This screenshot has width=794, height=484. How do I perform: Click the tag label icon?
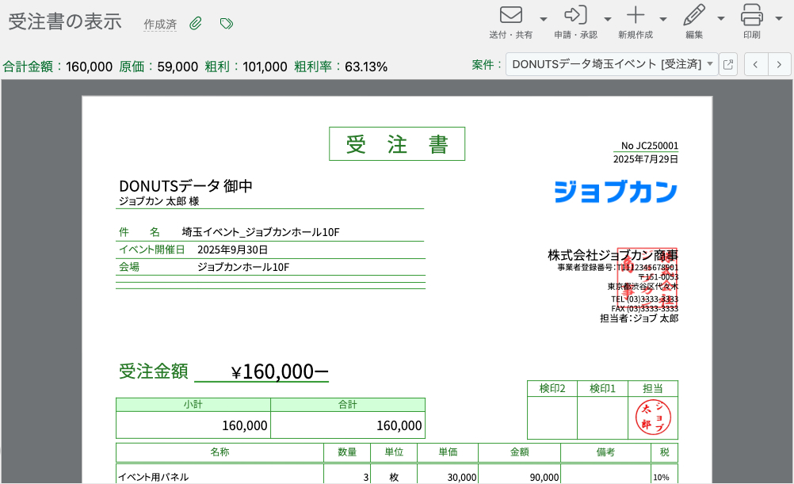[227, 24]
